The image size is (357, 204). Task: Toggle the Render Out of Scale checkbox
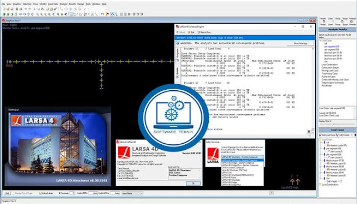tap(13, 193)
